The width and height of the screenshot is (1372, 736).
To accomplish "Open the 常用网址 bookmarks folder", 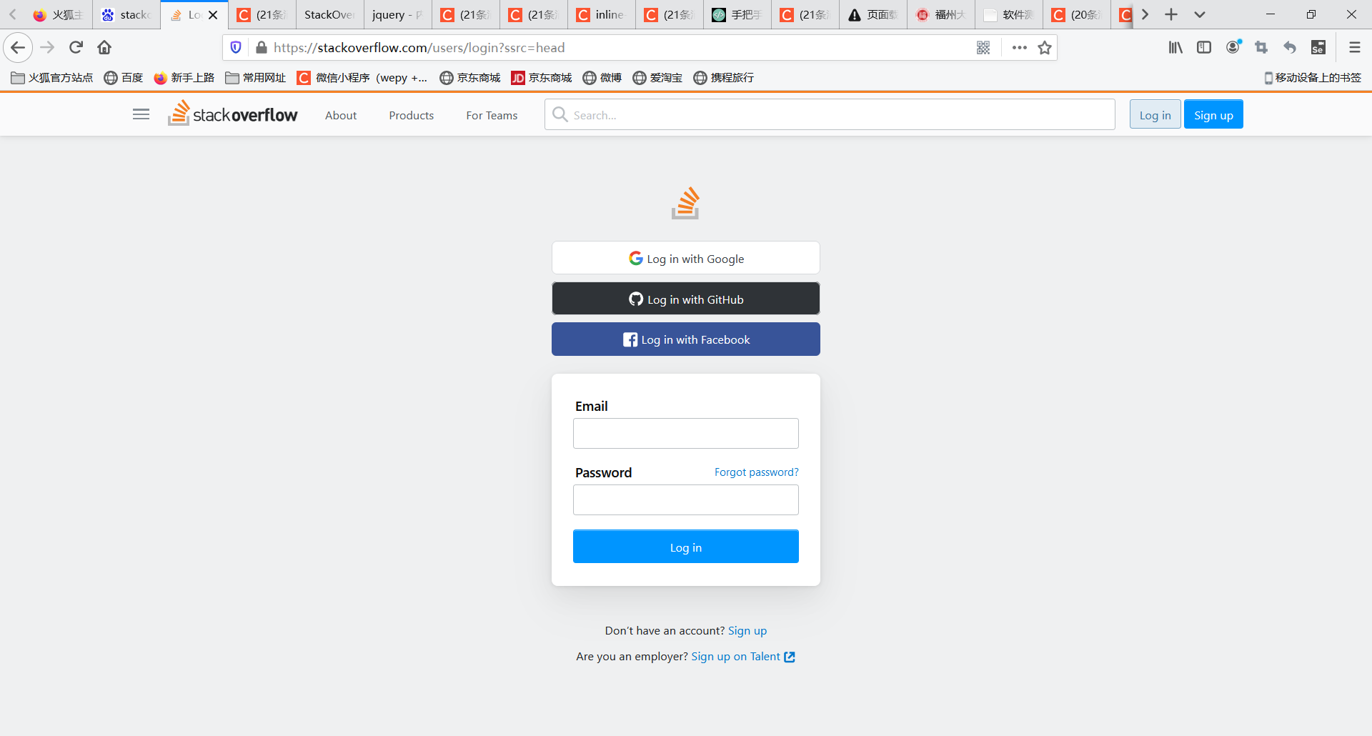I will [x=256, y=78].
